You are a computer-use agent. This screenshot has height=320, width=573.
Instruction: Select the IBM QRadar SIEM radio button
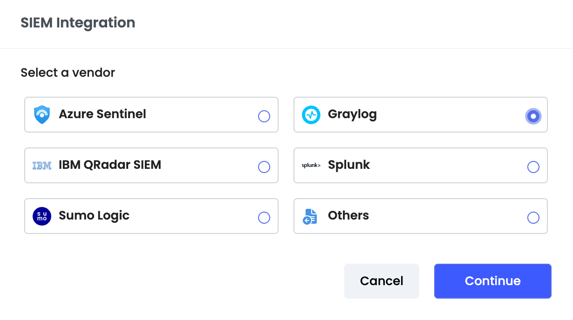[x=264, y=167]
